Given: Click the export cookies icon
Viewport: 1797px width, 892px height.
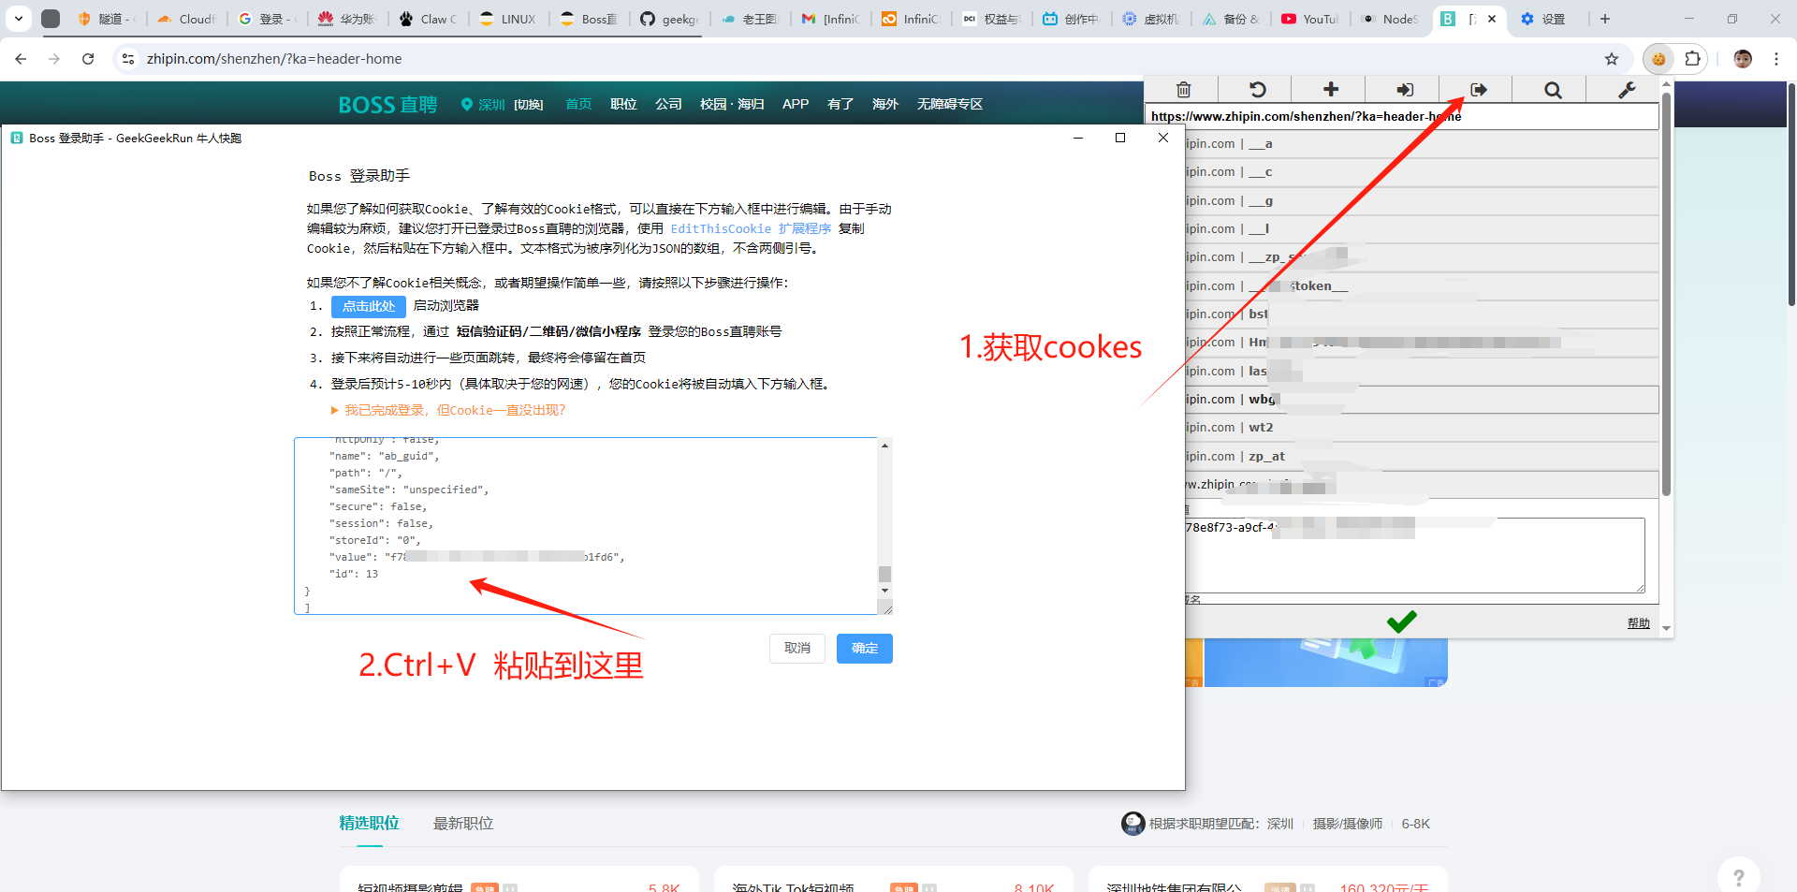Looking at the screenshot, I should click(1478, 90).
